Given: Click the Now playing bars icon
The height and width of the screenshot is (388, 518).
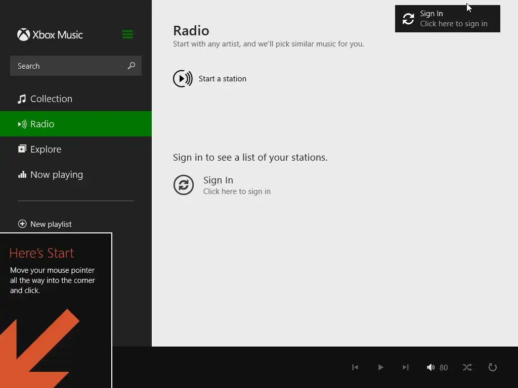Looking at the screenshot, I should tap(22, 174).
